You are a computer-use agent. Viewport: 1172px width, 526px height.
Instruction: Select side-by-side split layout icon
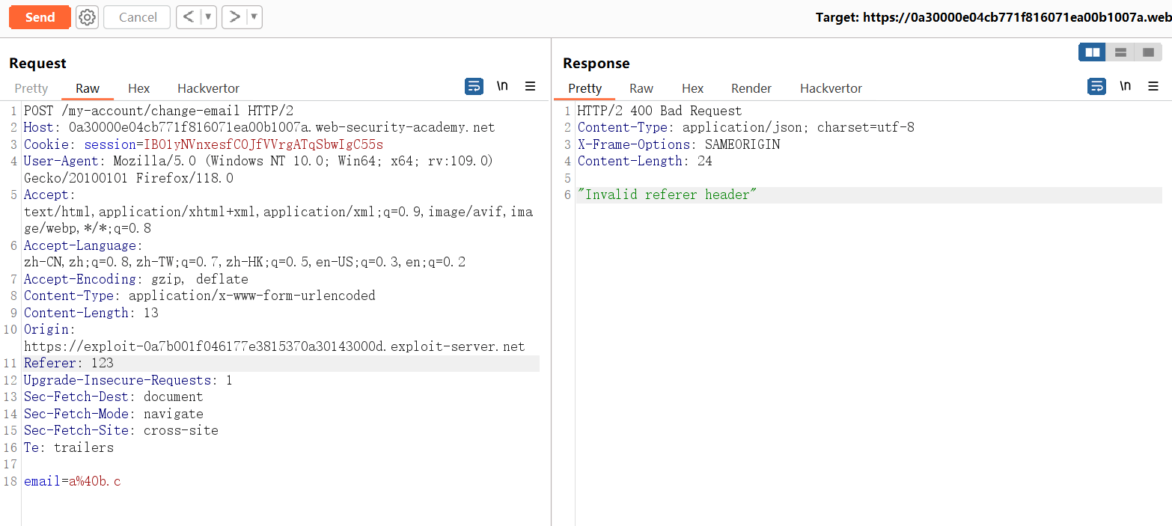pos(1093,52)
